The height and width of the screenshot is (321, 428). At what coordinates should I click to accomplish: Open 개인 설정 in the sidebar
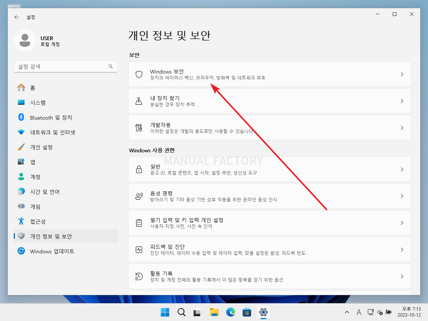click(65, 147)
